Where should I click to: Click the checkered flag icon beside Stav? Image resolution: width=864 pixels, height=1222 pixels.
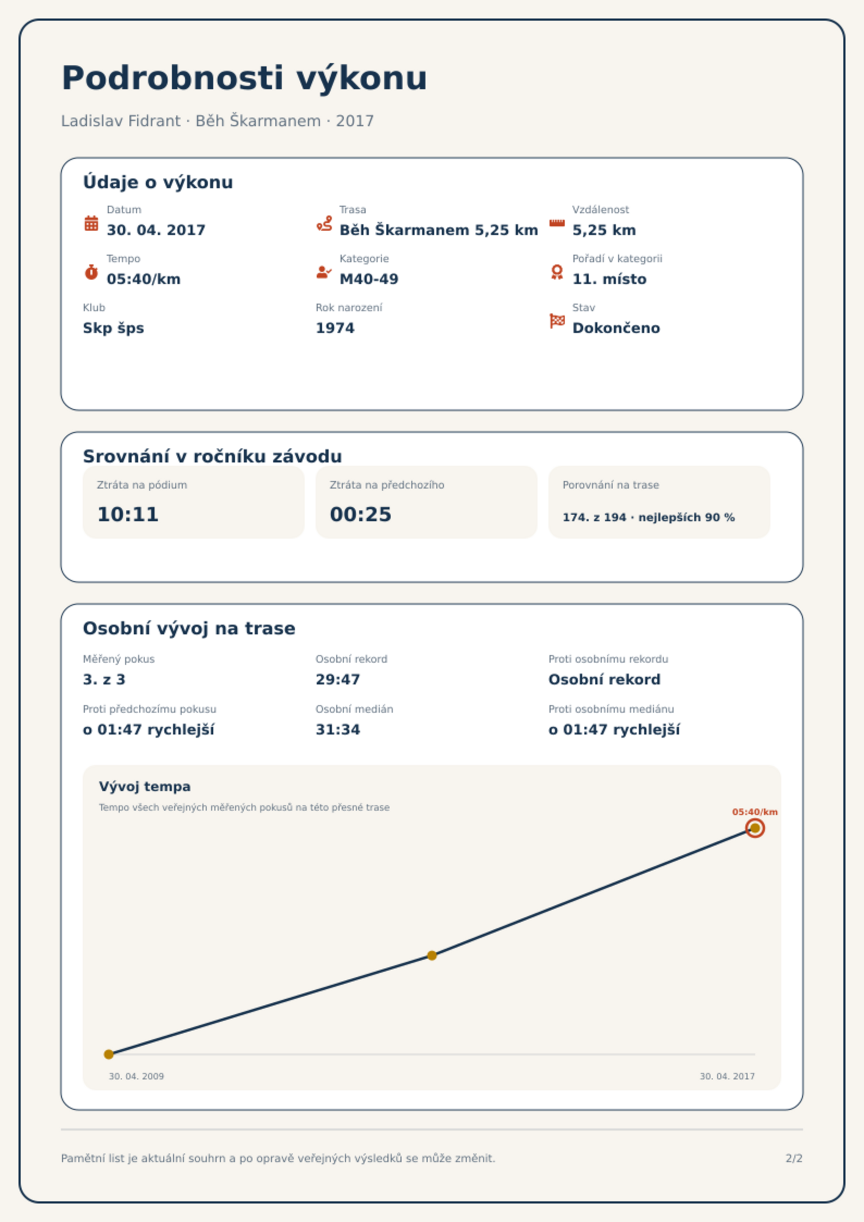(x=557, y=321)
